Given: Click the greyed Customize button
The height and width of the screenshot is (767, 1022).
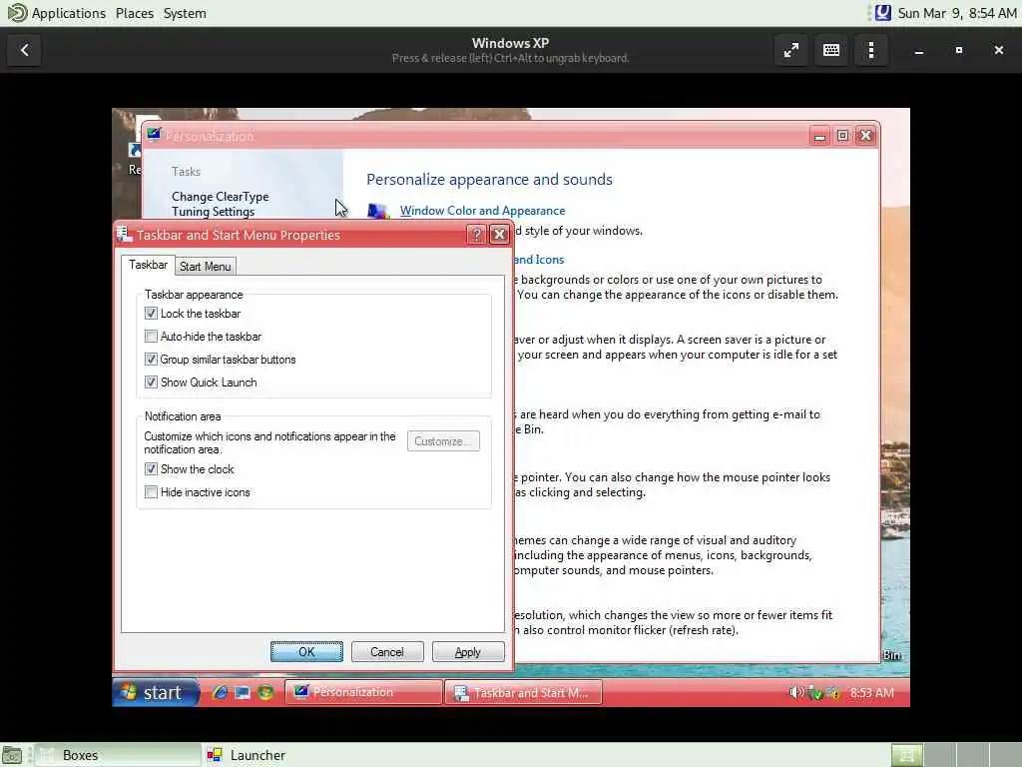Looking at the screenshot, I should tap(443, 441).
